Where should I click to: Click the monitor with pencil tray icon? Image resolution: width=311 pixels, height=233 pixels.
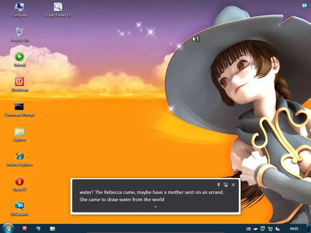pyautogui.click(x=263, y=229)
